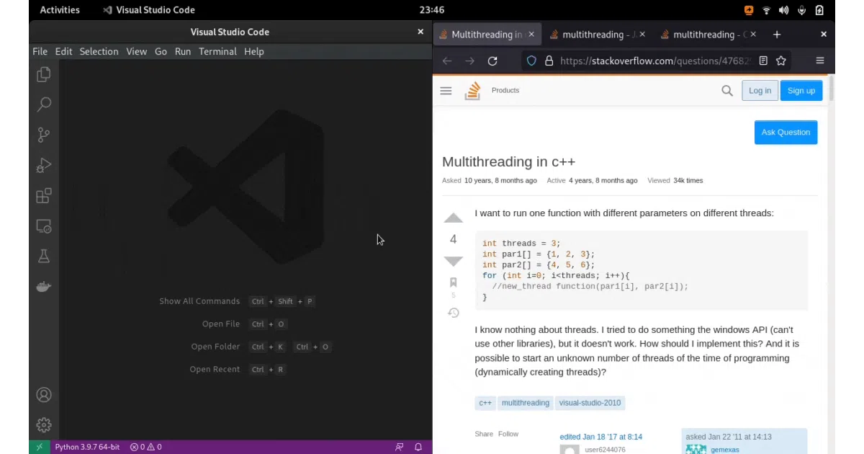Click the Log in button

click(760, 91)
